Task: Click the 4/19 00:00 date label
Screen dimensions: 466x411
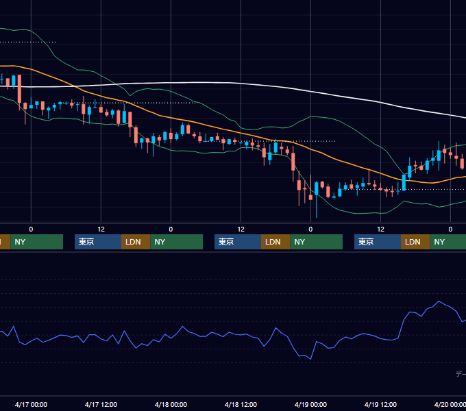Action: pyautogui.click(x=310, y=404)
